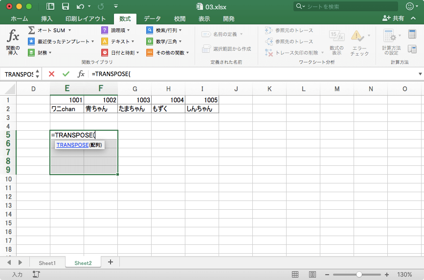Open Customize Quick Access Toolbar dropdown
Screen dimensions: 424x280
click(116, 6)
